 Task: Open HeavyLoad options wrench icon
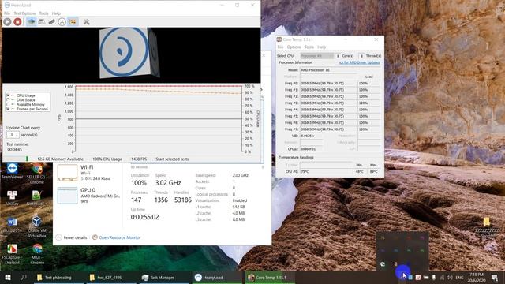[x=86, y=21]
